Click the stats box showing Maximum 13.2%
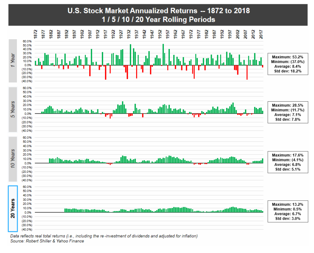Viewport: 314px width, 253px height. (x=288, y=211)
